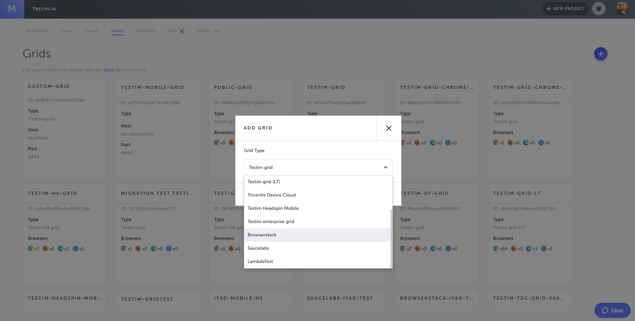This screenshot has height=321, width=635.
Task: Open the TESTIM-HA-GRID card header
Action: tap(65, 193)
